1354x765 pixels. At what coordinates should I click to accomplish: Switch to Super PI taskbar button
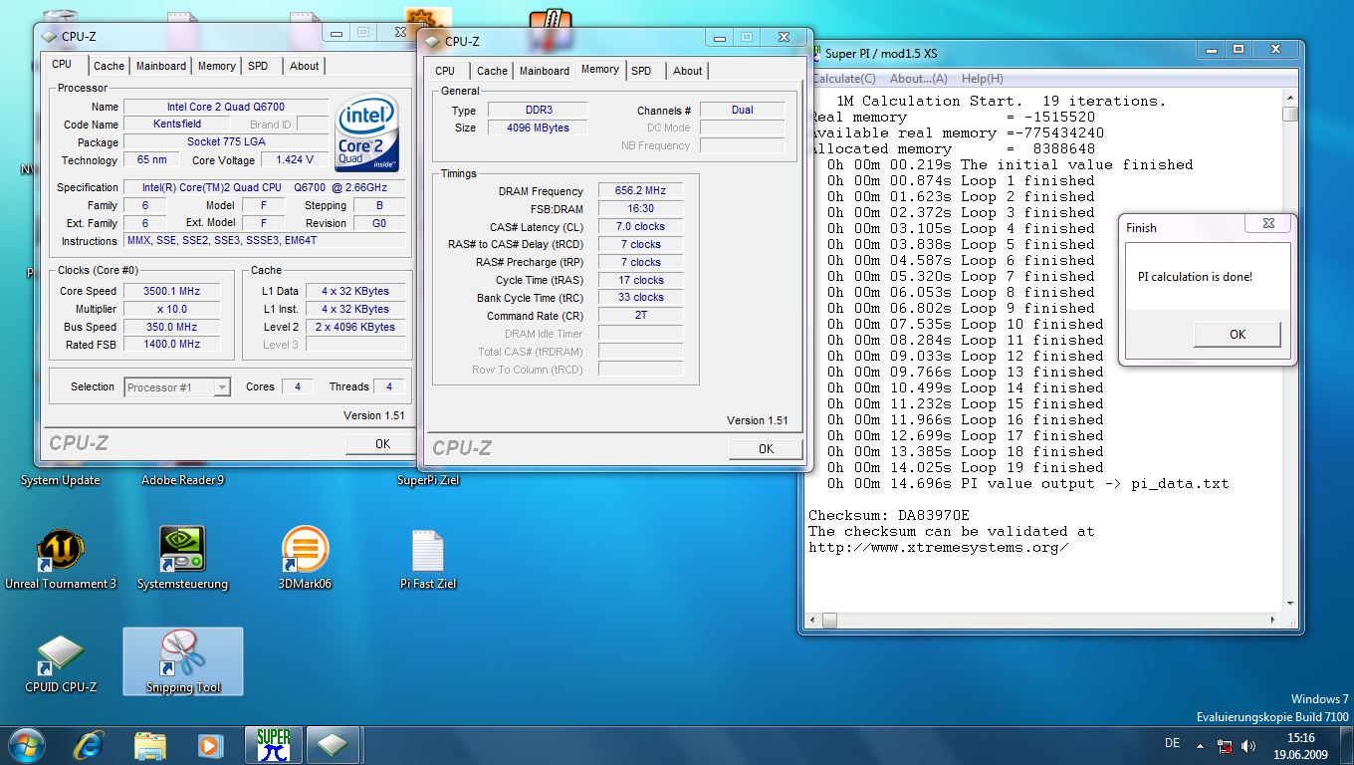coord(273,745)
